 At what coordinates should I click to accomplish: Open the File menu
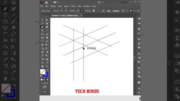[x=42, y=6]
